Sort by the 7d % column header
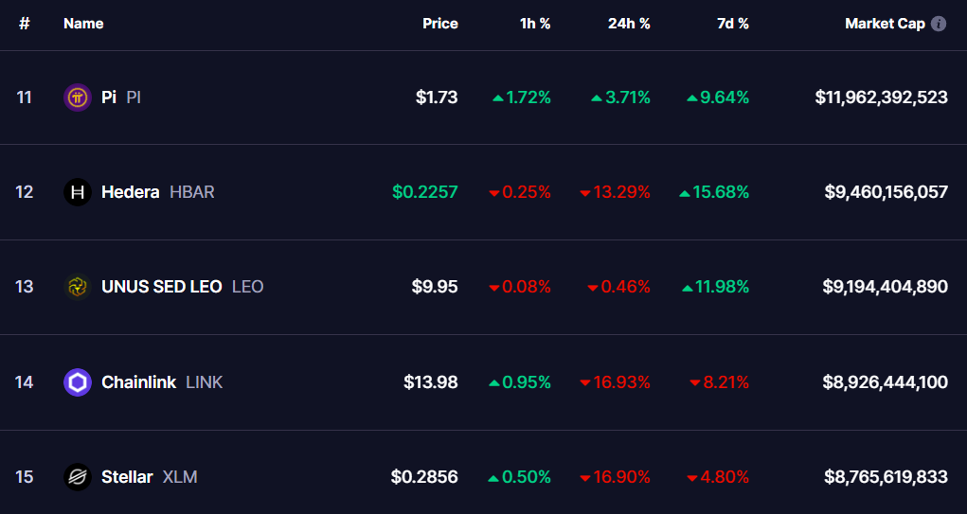The height and width of the screenshot is (514, 967). (732, 24)
